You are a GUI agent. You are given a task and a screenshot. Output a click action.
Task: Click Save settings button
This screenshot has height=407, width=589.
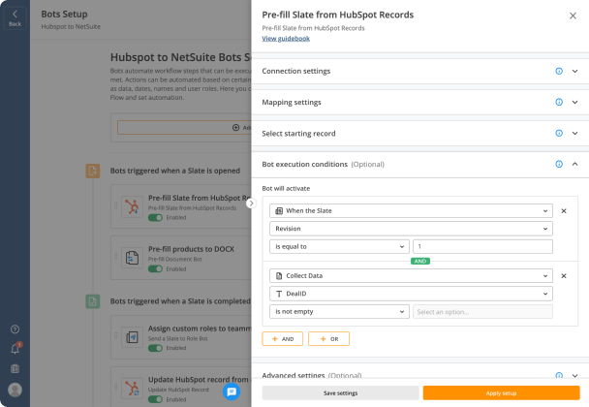click(x=340, y=393)
